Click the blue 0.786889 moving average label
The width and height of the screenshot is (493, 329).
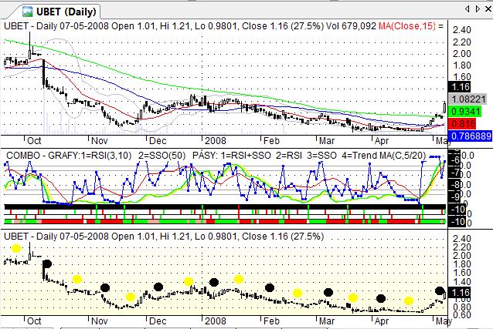[470, 136]
